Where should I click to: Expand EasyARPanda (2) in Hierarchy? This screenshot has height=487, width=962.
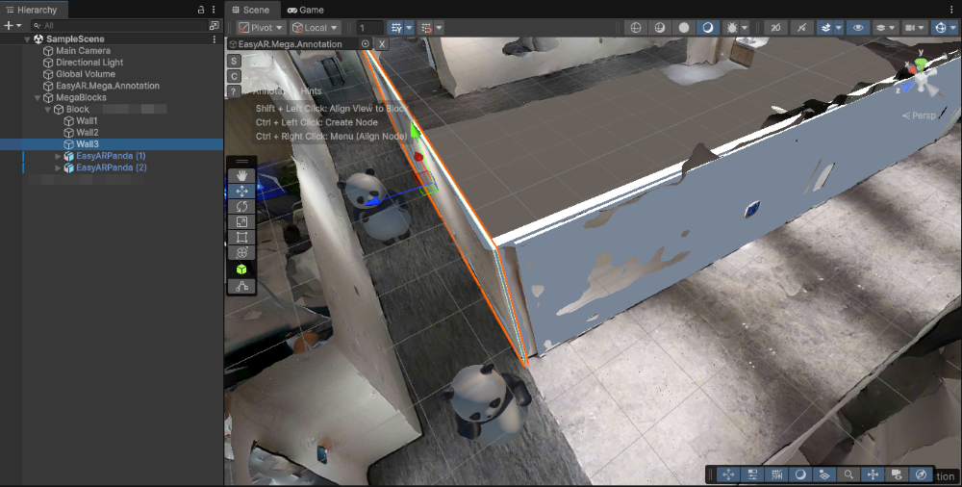59,167
